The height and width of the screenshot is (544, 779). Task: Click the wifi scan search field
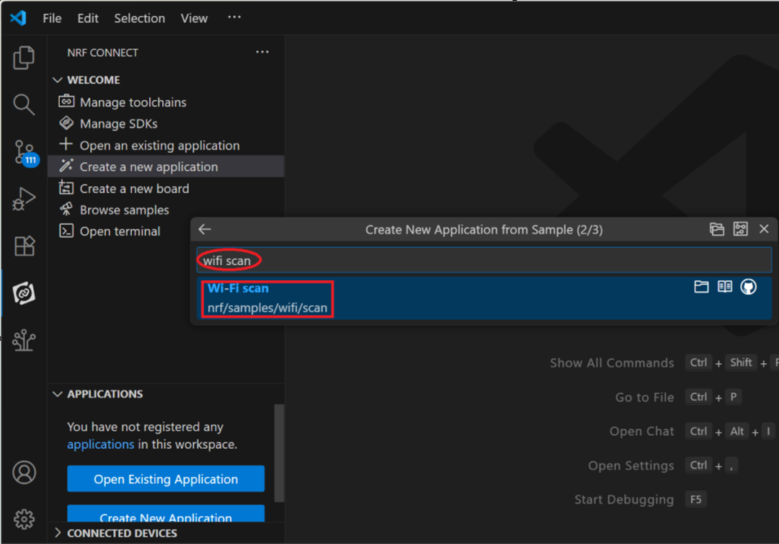[483, 260]
